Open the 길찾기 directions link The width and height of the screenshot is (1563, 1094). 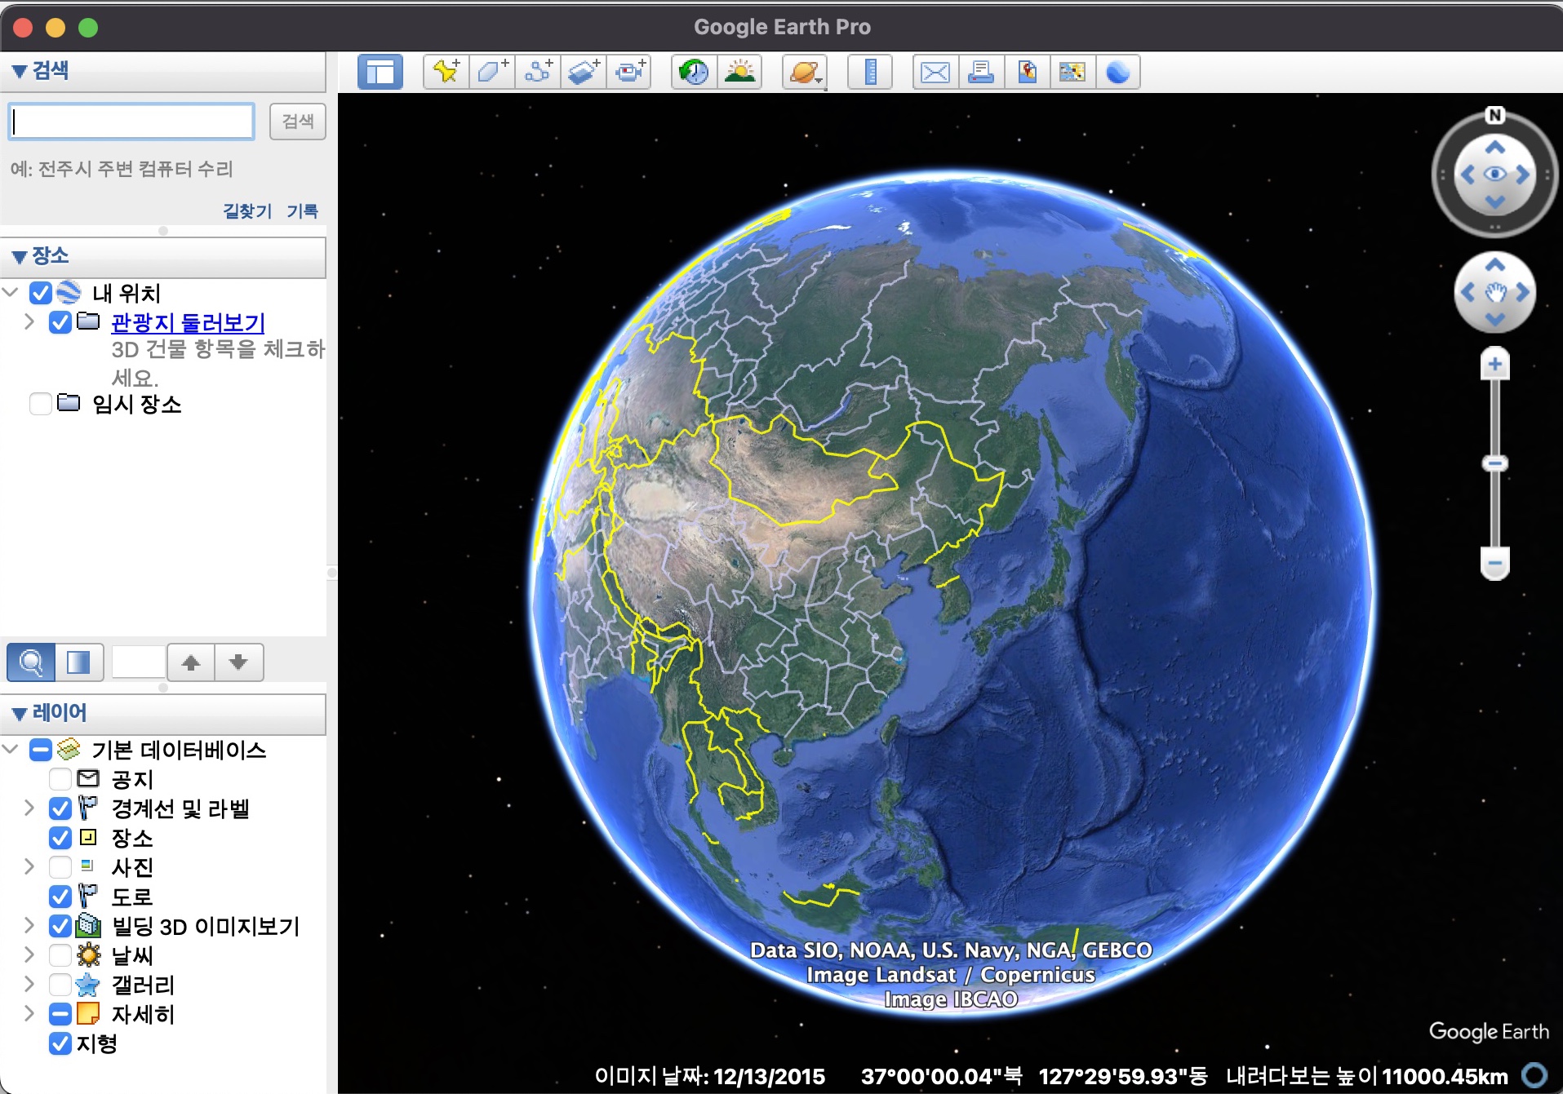click(x=247, y=211)
